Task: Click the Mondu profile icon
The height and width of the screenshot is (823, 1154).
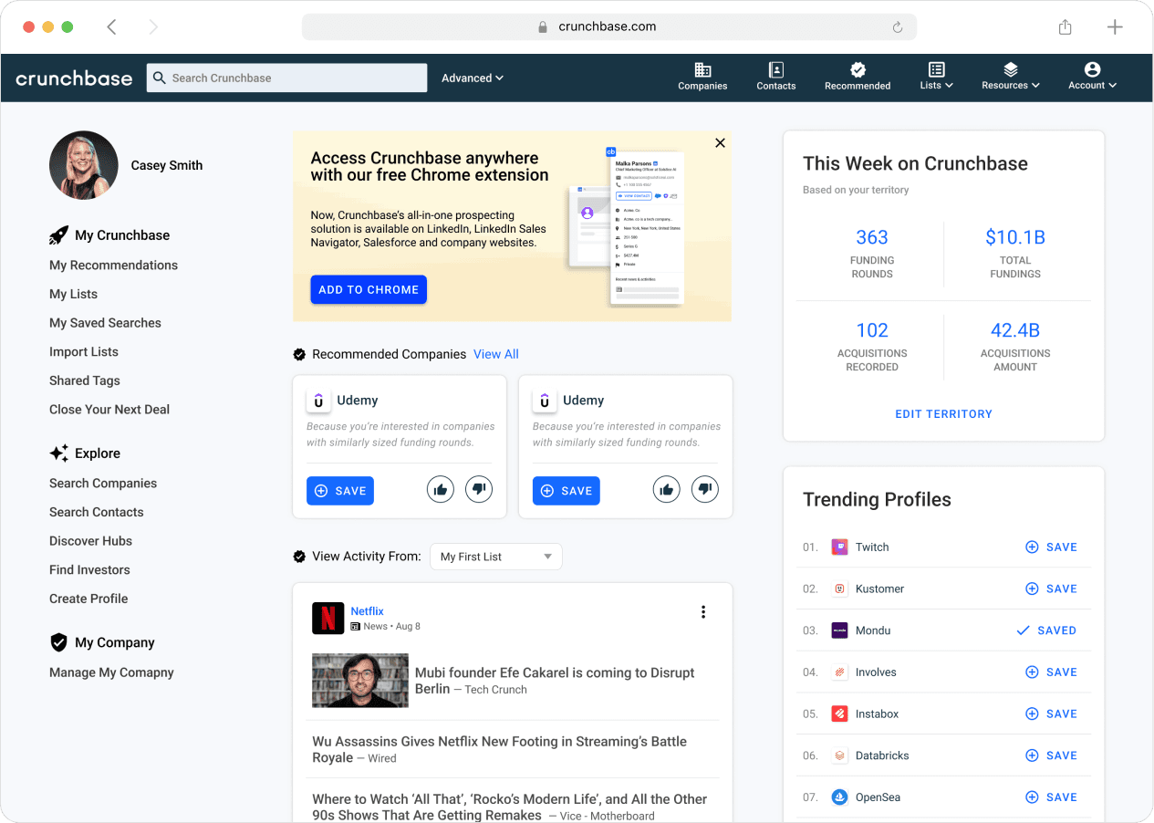Action: point(840,630)
